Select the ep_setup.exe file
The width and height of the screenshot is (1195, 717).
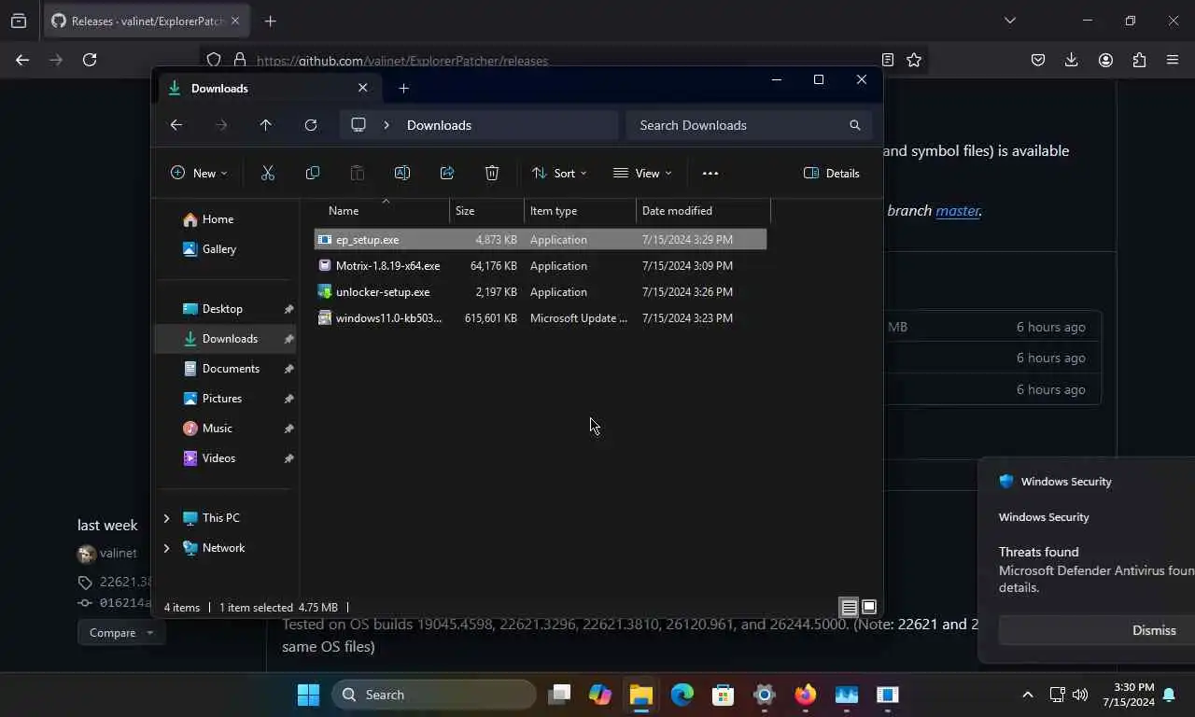(x=541, y=240)
